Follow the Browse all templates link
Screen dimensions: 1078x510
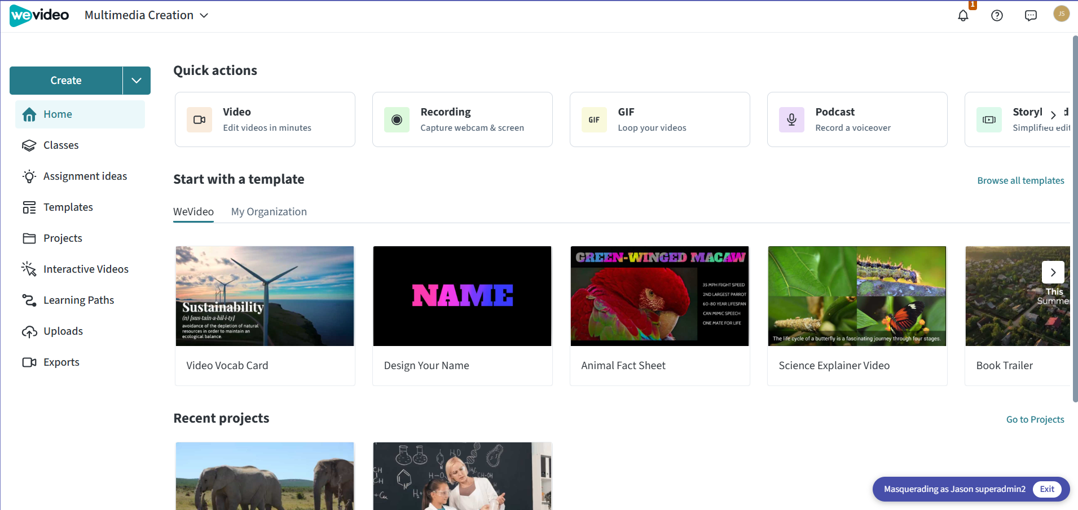1020,180
